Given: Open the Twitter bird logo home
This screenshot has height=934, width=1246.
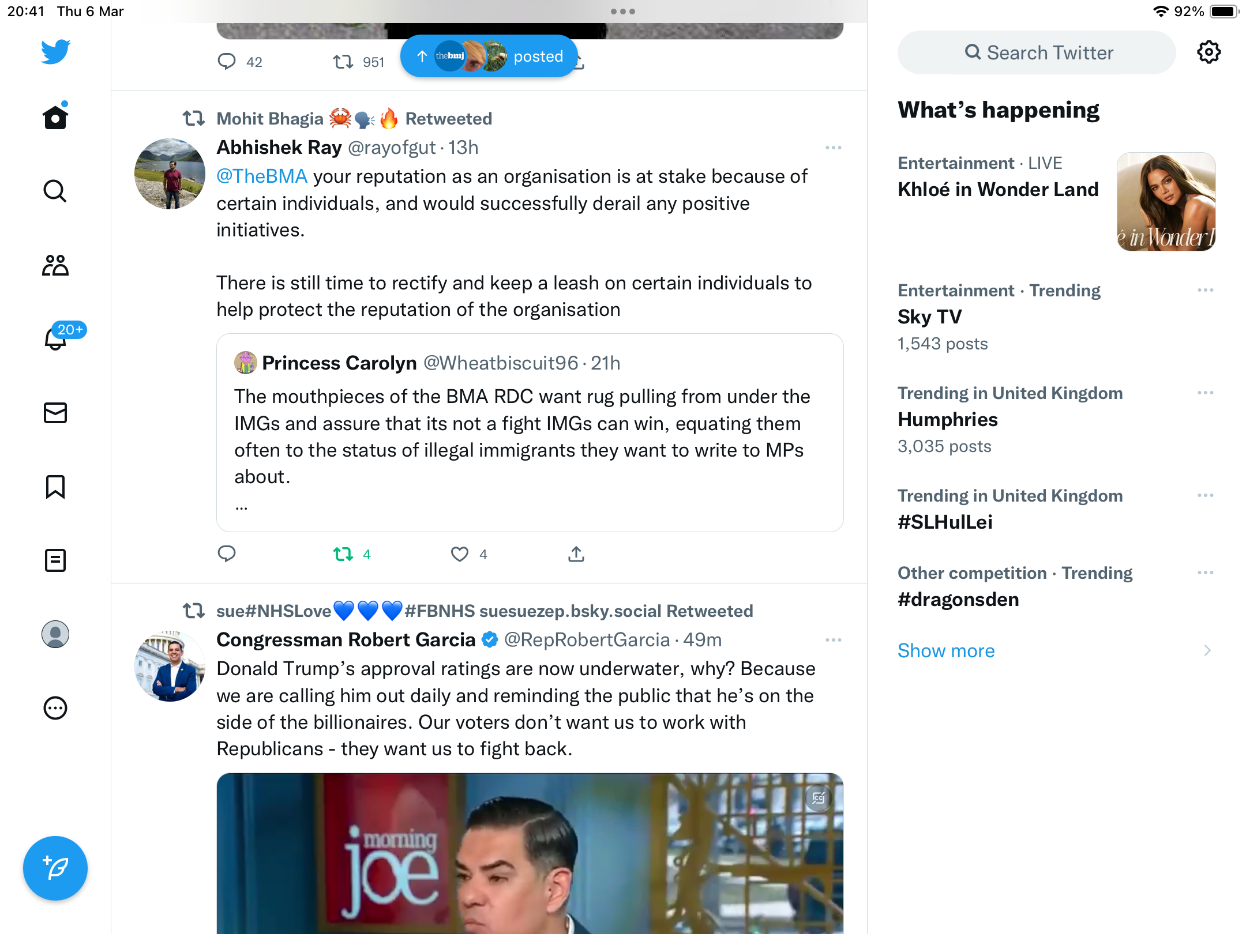Looking at the screenshot, I should point(55,52).
